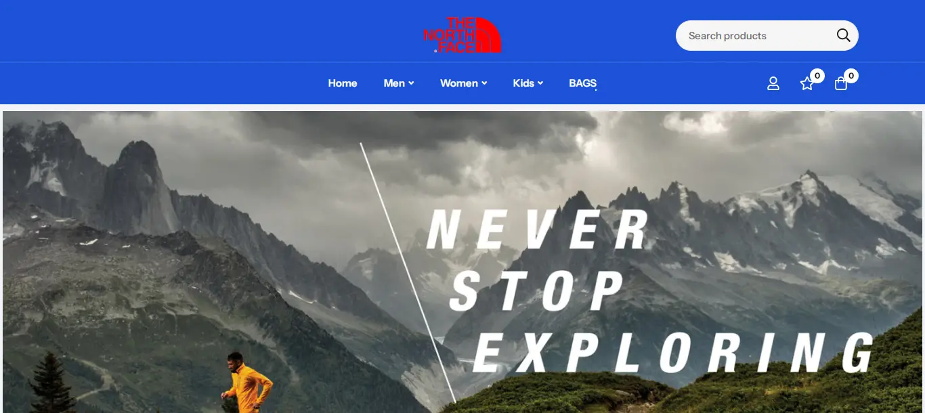Focus the Search products field
The width and height of the screenshot is (925, 413).
tap(767, 35)
